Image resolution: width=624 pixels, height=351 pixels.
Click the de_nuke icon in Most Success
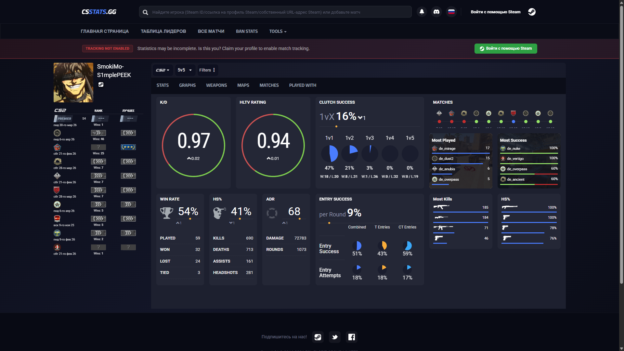tap(503, 149)
